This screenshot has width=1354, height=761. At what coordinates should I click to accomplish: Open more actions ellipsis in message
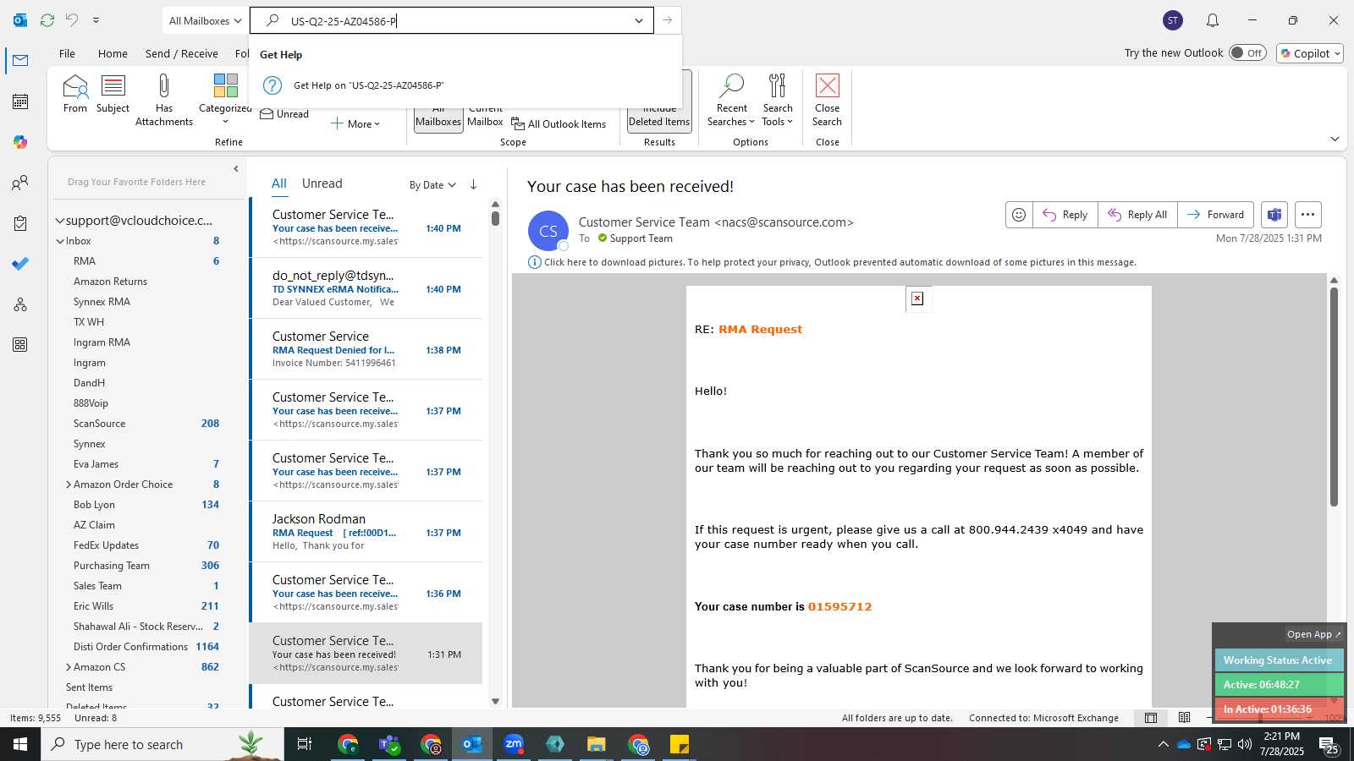tap(1308, 215)
